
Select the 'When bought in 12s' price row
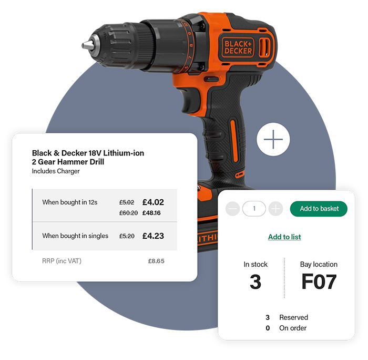(x=105, y=205)
